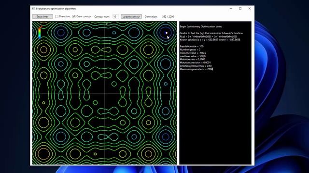Click the white best-solution dot on contour plot
Viewport: 309px width, 173px height.
pyautogui.click(x=166, y=33)
